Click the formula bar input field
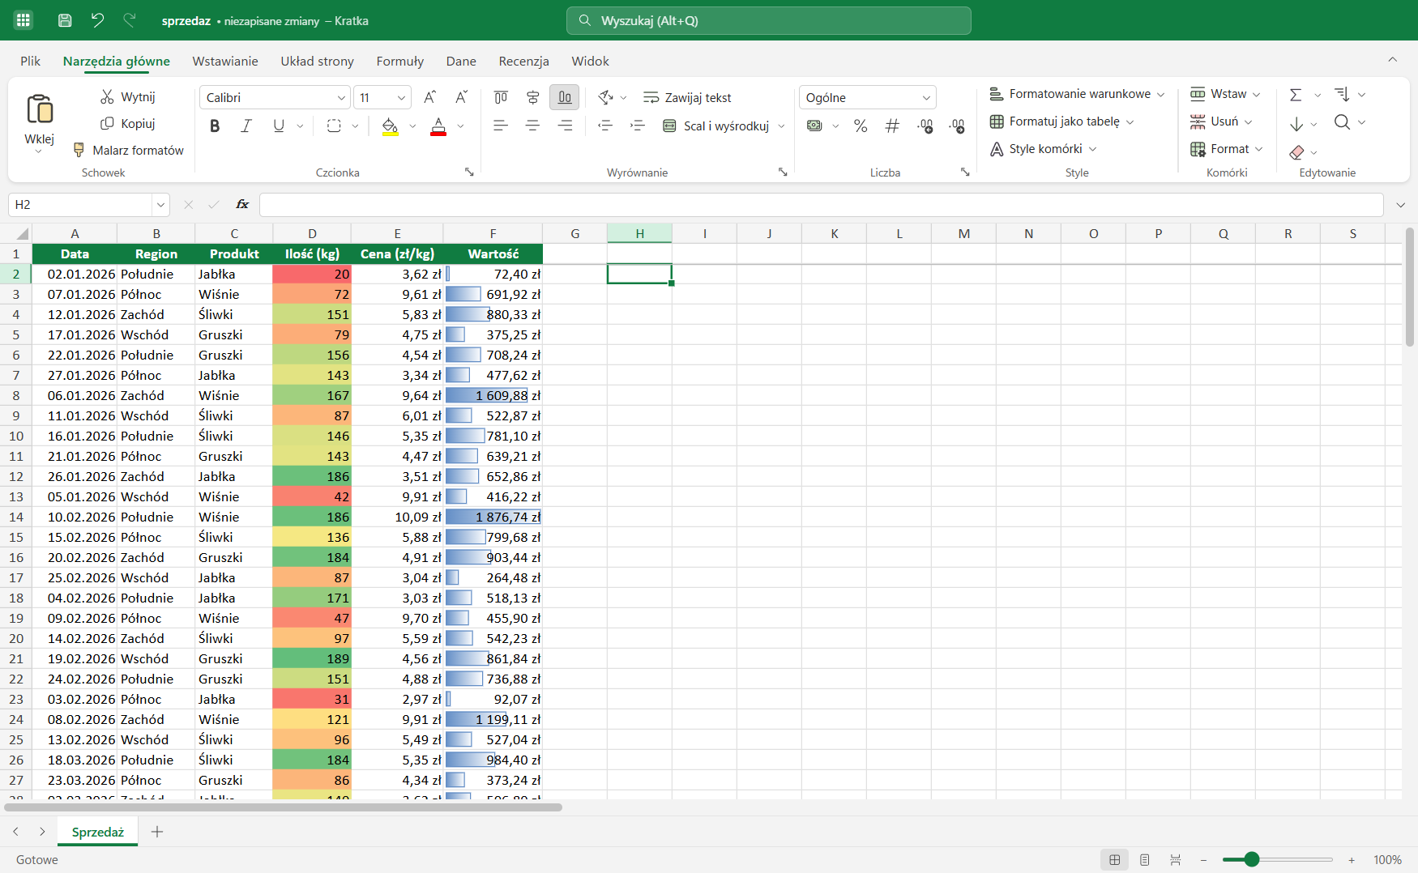The height and width of the screenshot is (873, 1418). click(x=821, y=205)
